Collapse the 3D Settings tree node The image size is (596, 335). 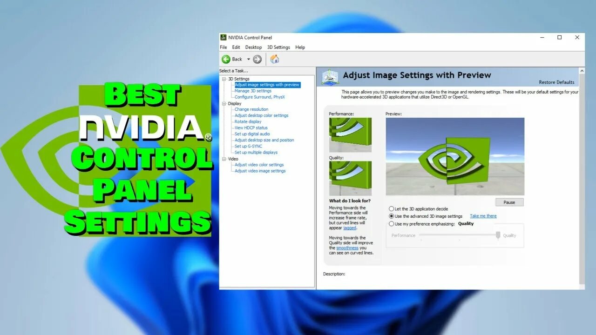(x=224, y=79)
